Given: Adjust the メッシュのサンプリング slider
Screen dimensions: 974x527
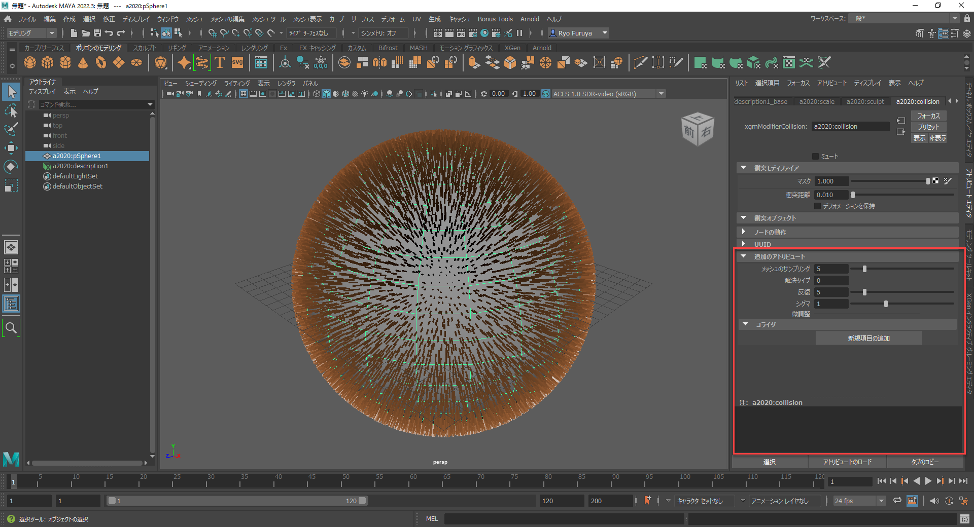Looking at the screenshot, I should 864,269.
